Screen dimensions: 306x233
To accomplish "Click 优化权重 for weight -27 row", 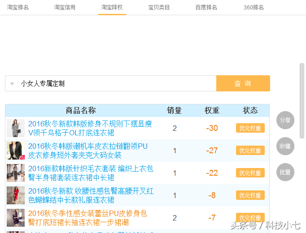I will point(250,151).
